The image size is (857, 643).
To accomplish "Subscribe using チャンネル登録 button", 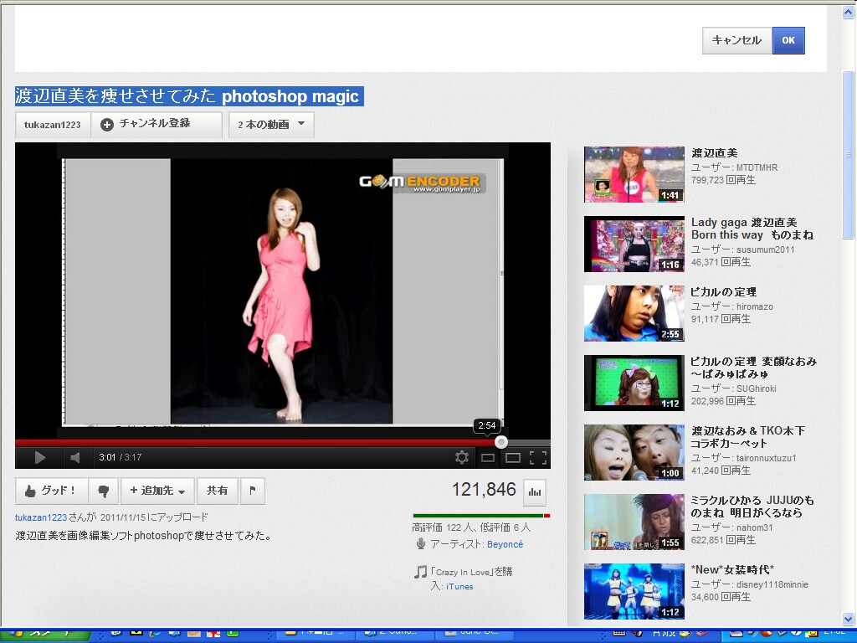I will pos(157,124).
